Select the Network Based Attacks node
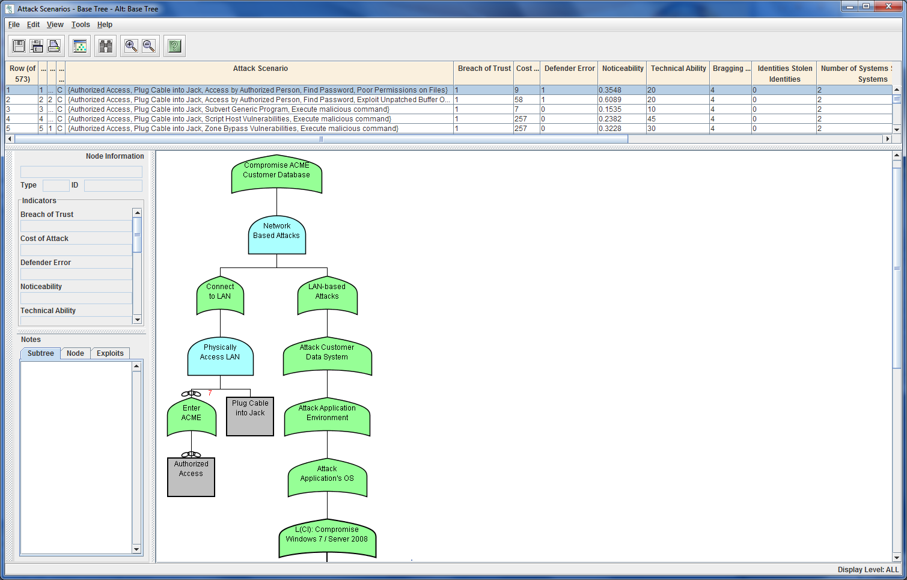This screenshot has height=580, width=907. (276, 235)
